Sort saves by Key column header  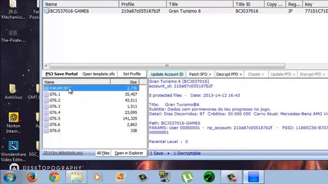(315, 4)
